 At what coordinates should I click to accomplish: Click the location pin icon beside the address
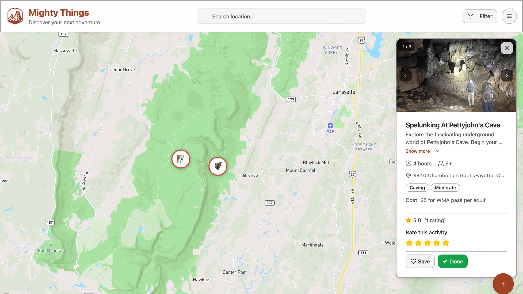pyautogui.click(x=408, y=175)
